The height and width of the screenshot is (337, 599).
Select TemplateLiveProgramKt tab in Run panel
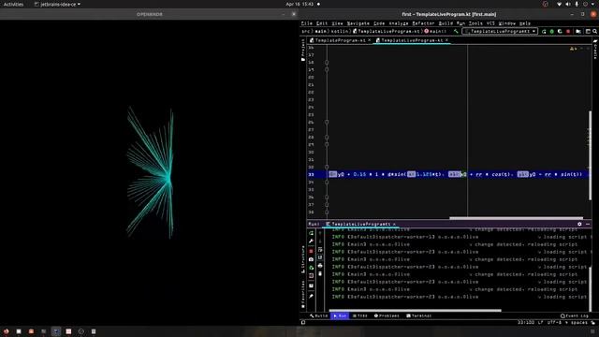coord(360,225)
